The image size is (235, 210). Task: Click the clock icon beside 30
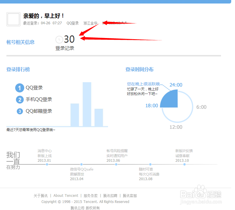coord(59,39)
